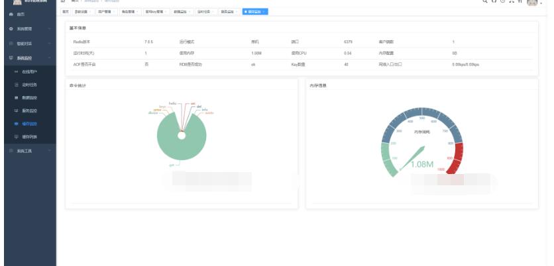This screenshot has height=266, width=554.
Task: Click the '0.00kps/0.00kps' network value
Action: pyautogui.click(x=466, y=65)
